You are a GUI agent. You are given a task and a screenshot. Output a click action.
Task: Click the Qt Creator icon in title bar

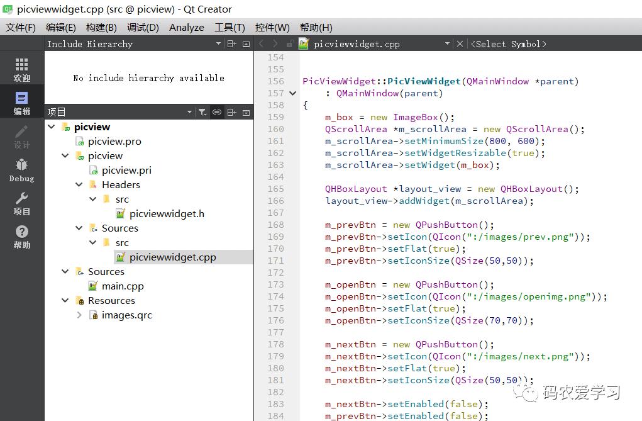pyautogui.click(x=8, y=9)
